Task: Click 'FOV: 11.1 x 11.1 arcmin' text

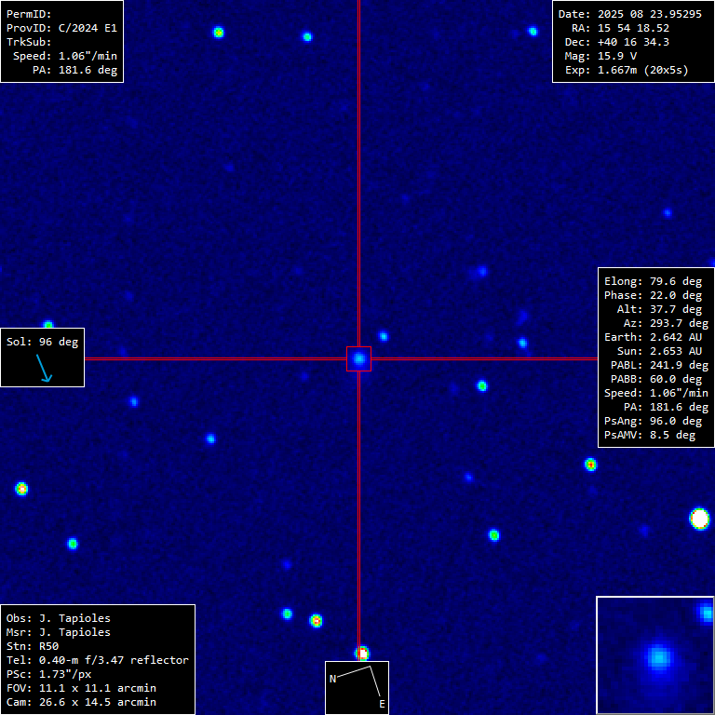Action: (x=81, y=689)
